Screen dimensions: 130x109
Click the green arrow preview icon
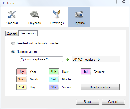pyautogui.click(x=67, y=59)
